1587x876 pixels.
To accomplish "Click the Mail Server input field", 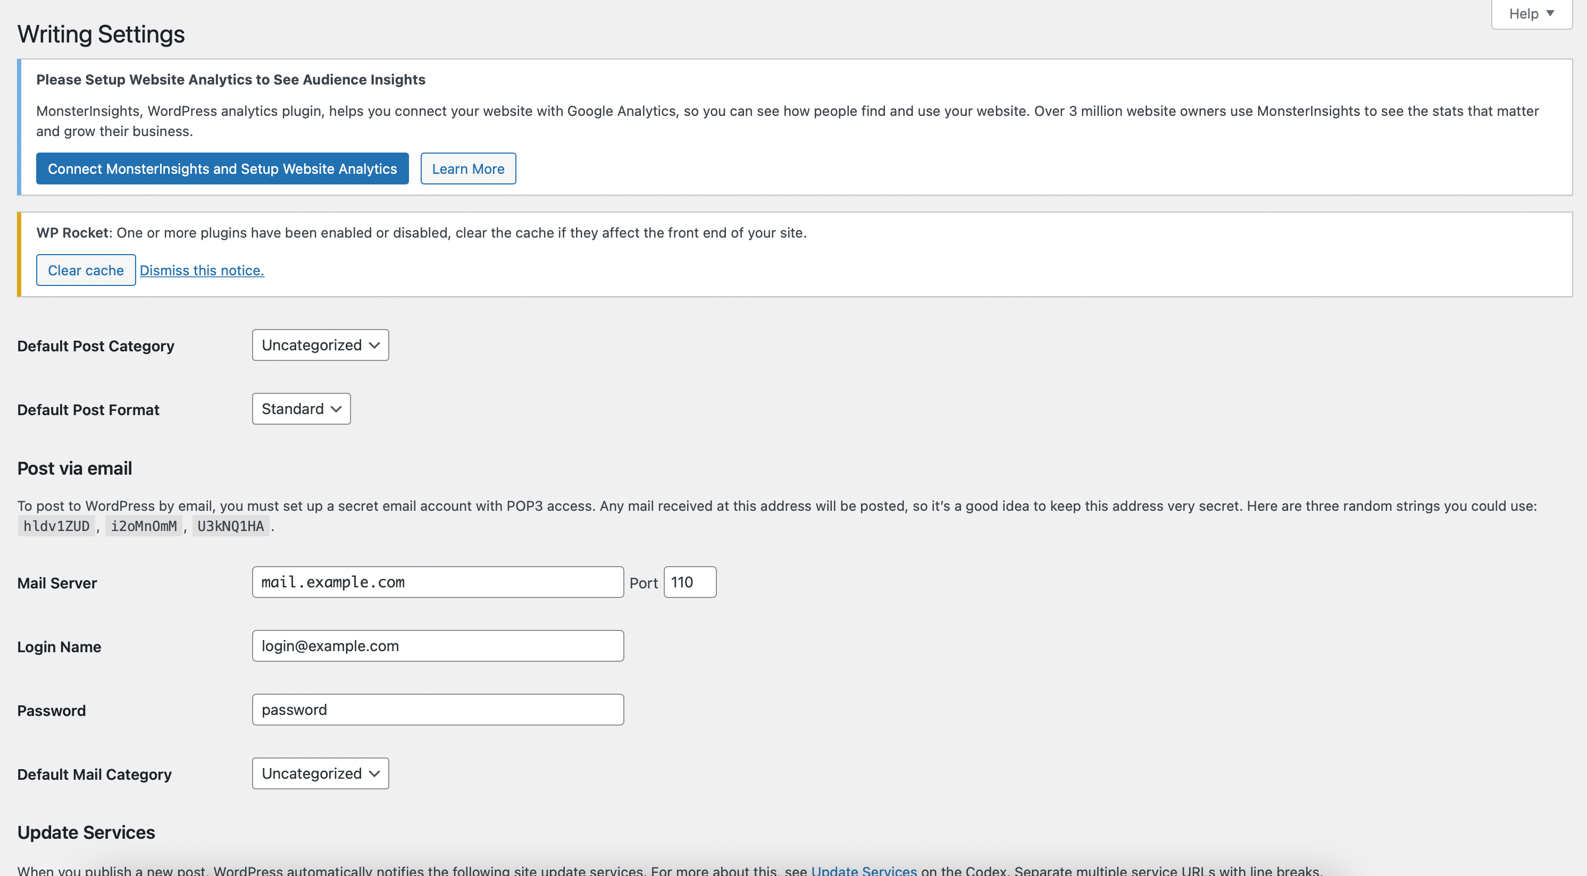I will (437, 583).
